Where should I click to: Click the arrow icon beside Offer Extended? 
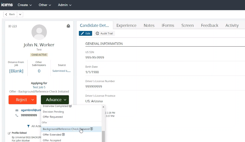(x=64, y=135)
